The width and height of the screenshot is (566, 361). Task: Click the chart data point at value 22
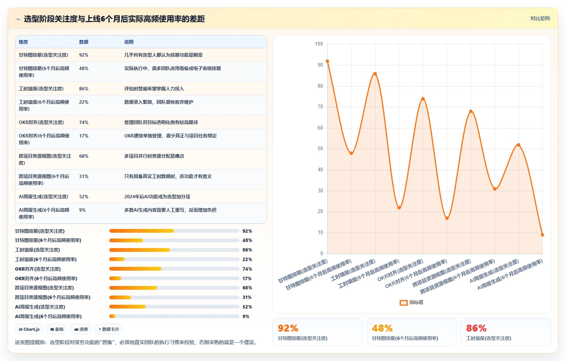(x=399, y=207)
